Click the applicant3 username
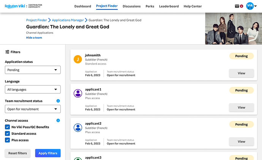262x160 pixels. click(x=93, y=157)
